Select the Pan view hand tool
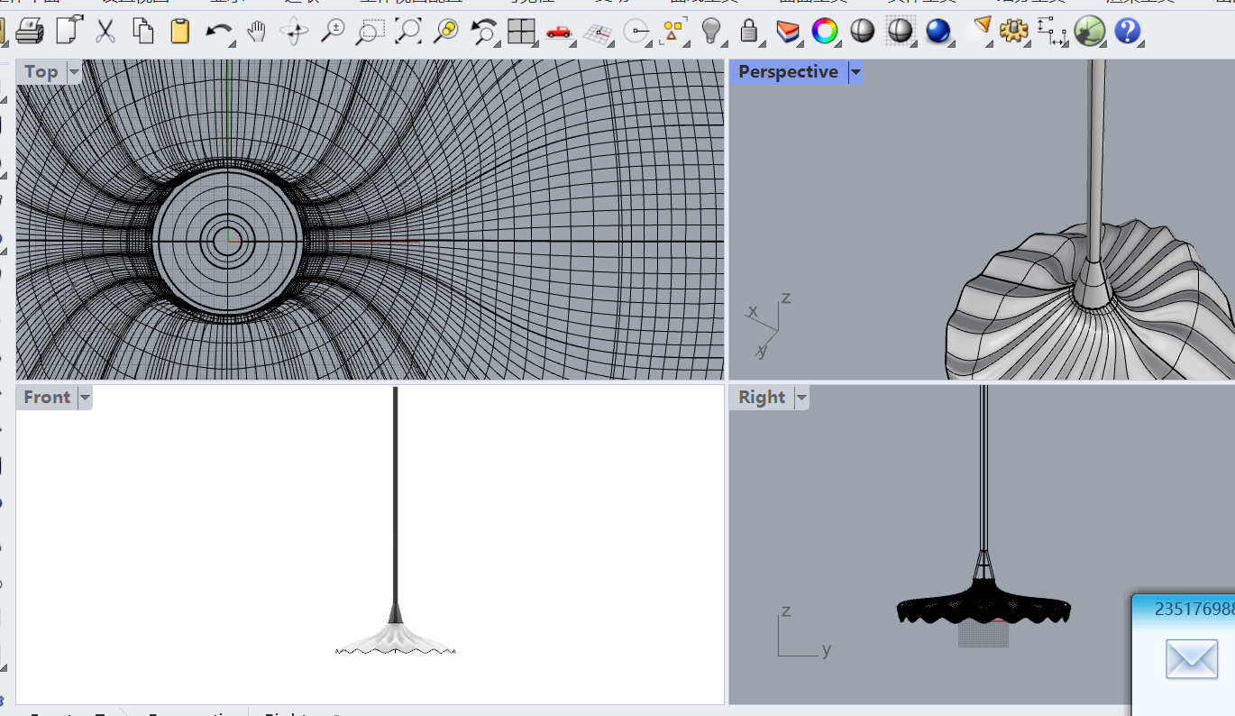The image size is (1235, 716). (257, 32)
